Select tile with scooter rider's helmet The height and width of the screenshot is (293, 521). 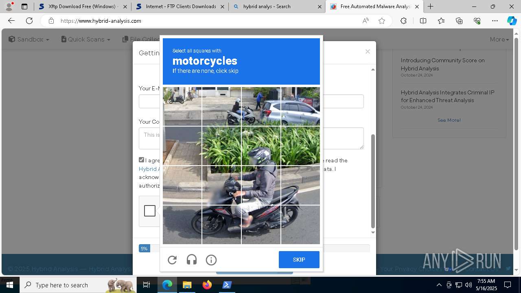261,146
